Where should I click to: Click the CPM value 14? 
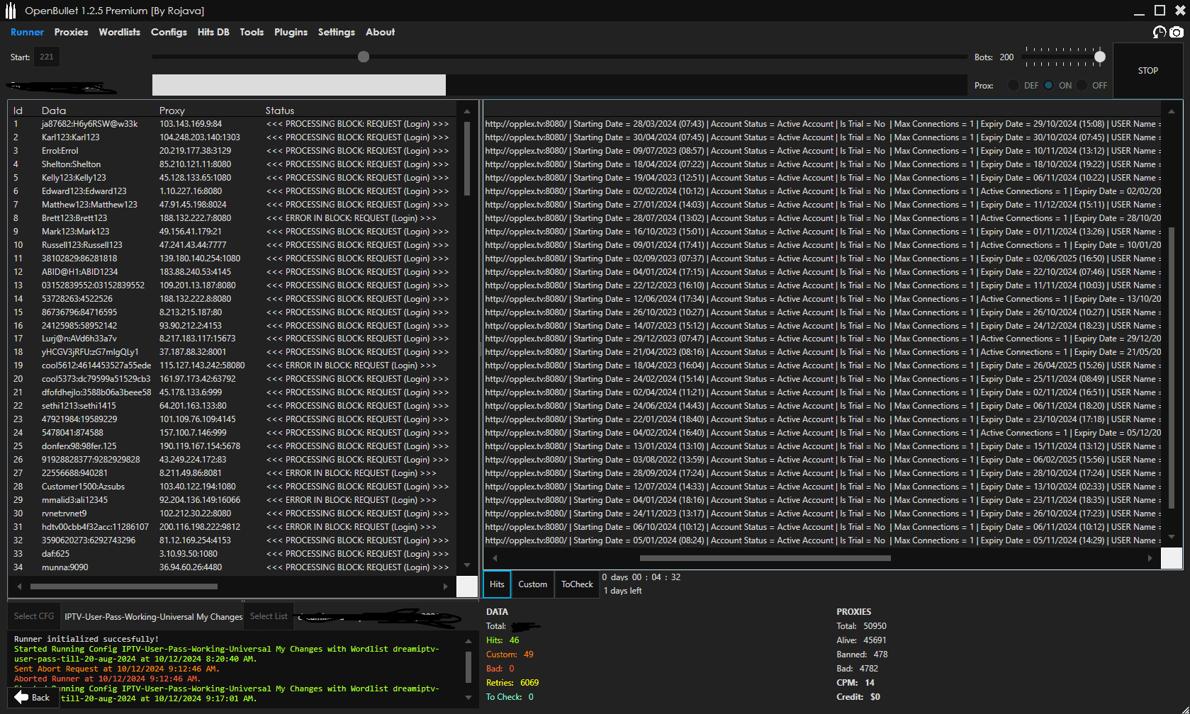point(870,683)
